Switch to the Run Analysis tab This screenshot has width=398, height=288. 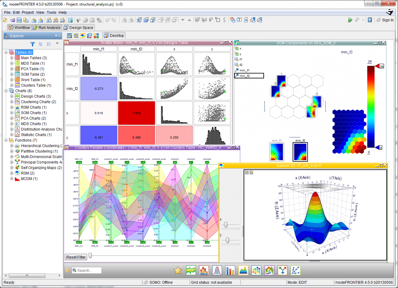(46, 28)
